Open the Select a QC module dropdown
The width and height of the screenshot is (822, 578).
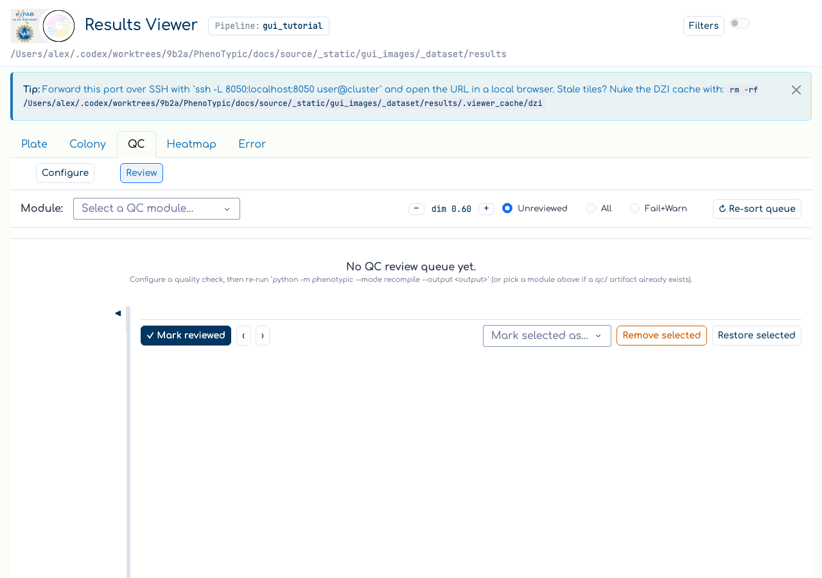coord(157,209)
